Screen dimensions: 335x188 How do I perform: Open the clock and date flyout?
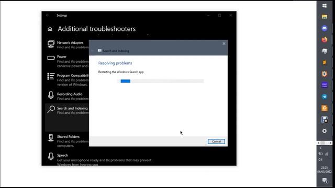click(x=325, y=169)
